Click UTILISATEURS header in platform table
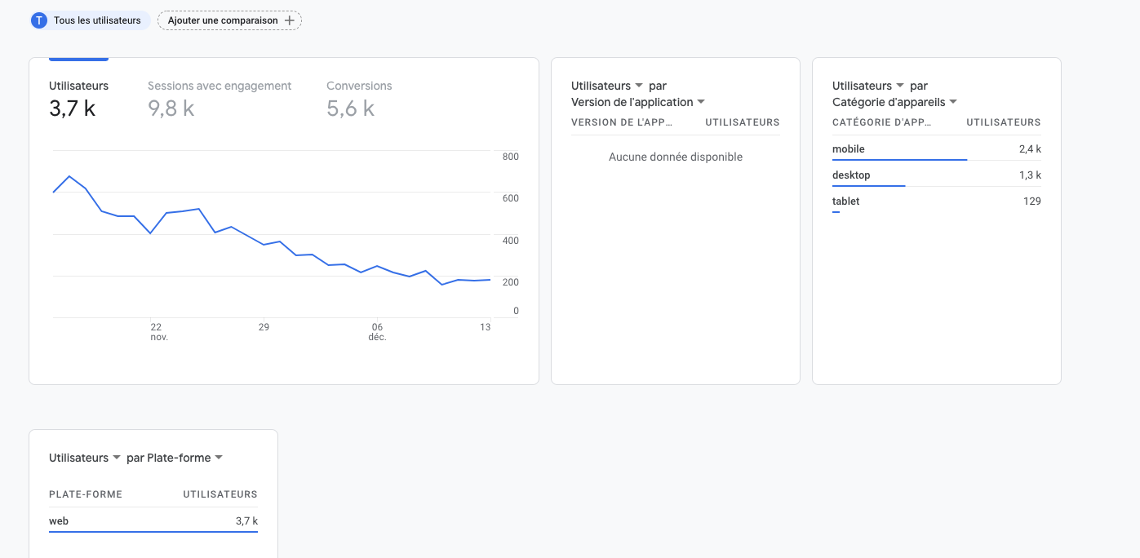Image resolution: width=1140 pixels, height=558 pixels. point(220,494)
